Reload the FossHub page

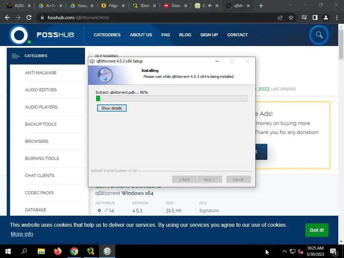tap(29, 17)
